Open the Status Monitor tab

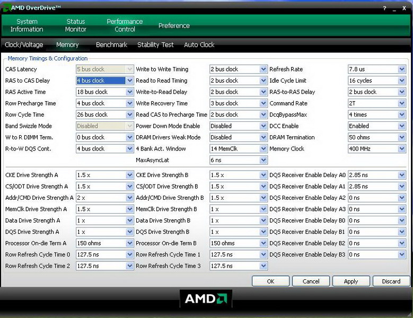(x=76, y=25)
